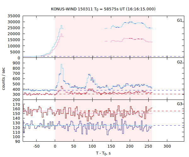Click the -50 x-axis tick label

tap(36, 146)
